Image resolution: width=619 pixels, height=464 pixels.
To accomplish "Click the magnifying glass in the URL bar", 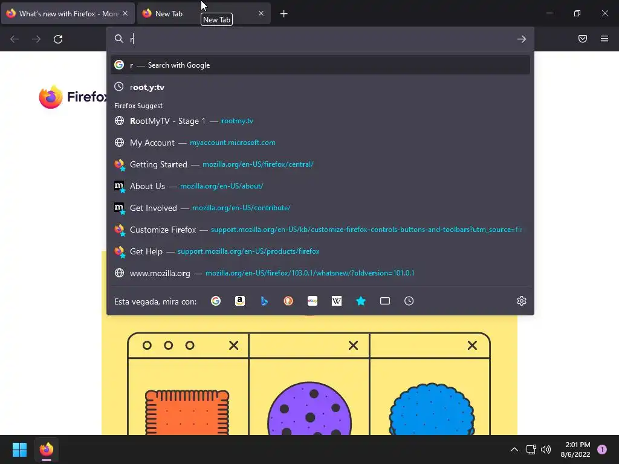I will 119,39.
